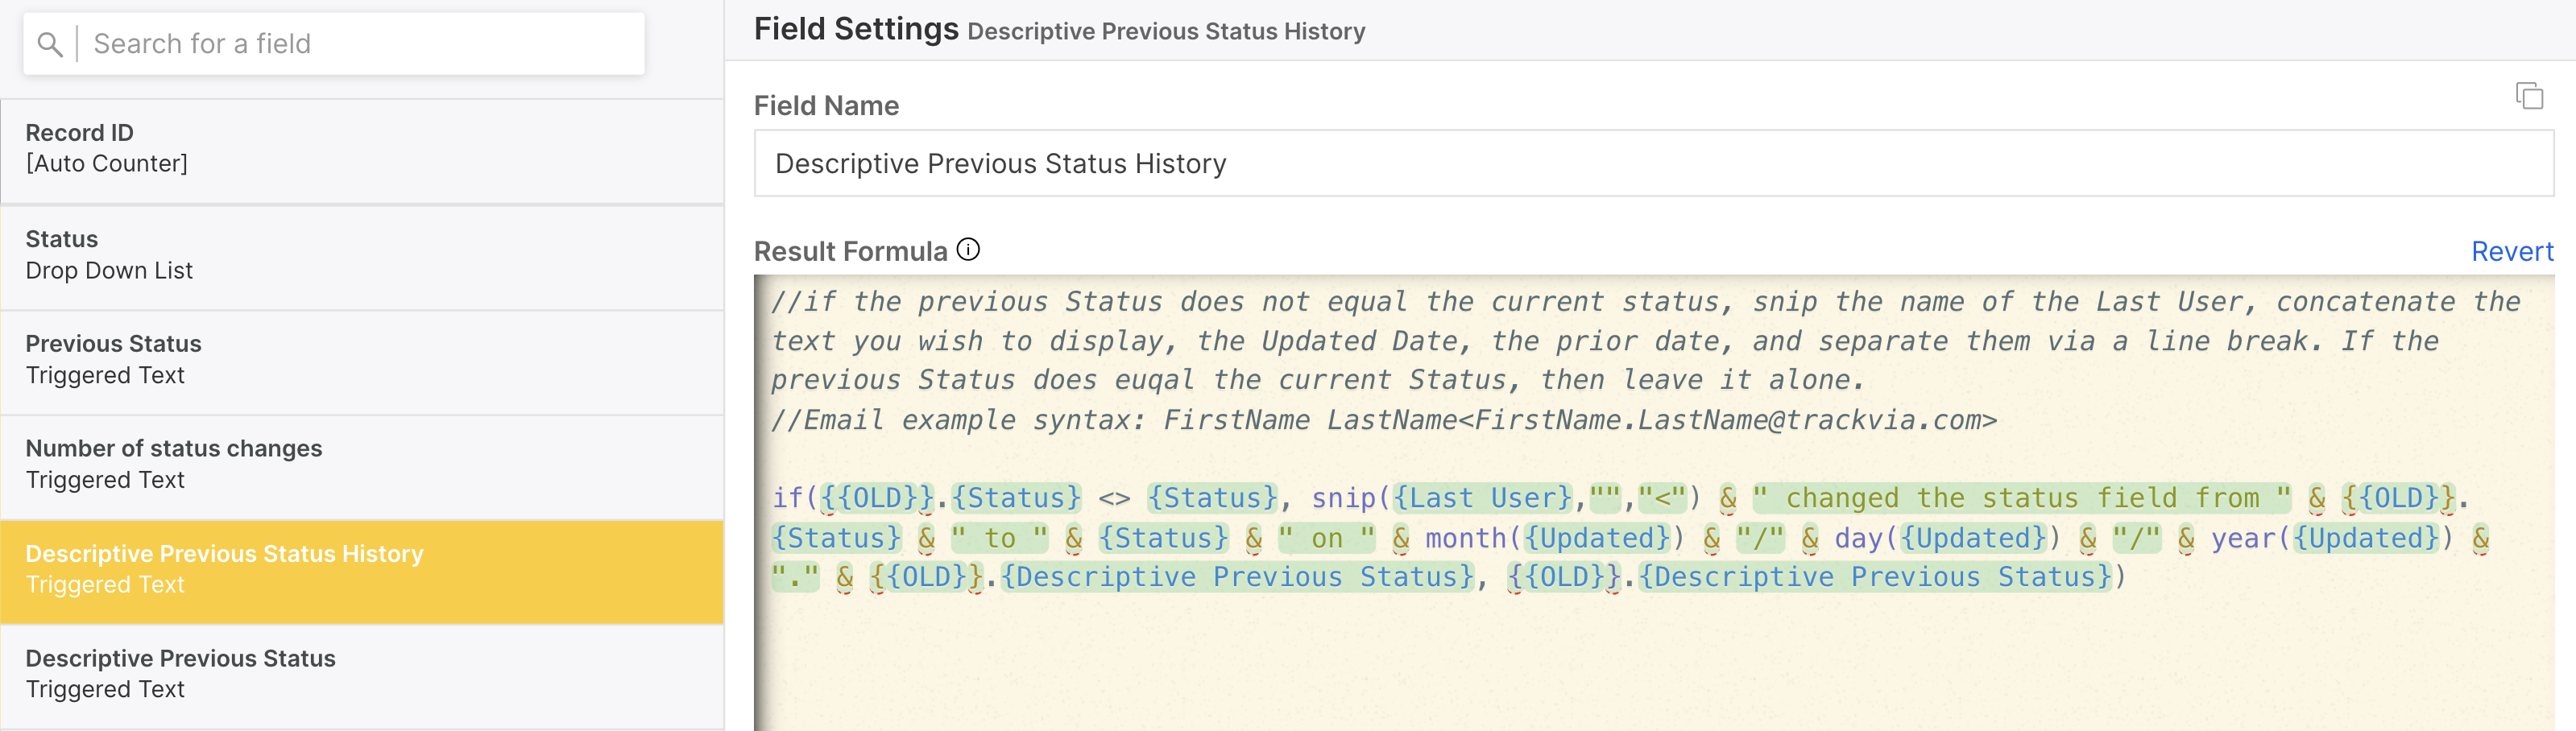Click the Search for a field box

pos(334,44)
